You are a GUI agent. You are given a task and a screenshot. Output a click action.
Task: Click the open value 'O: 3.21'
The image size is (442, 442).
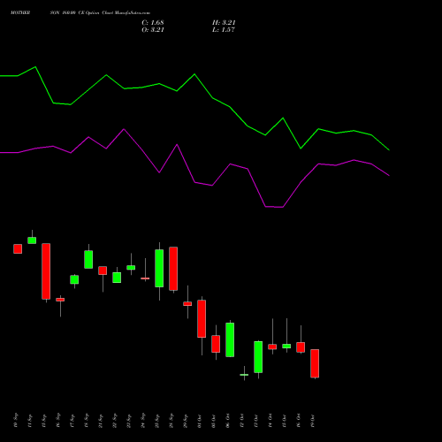point(153,30)
